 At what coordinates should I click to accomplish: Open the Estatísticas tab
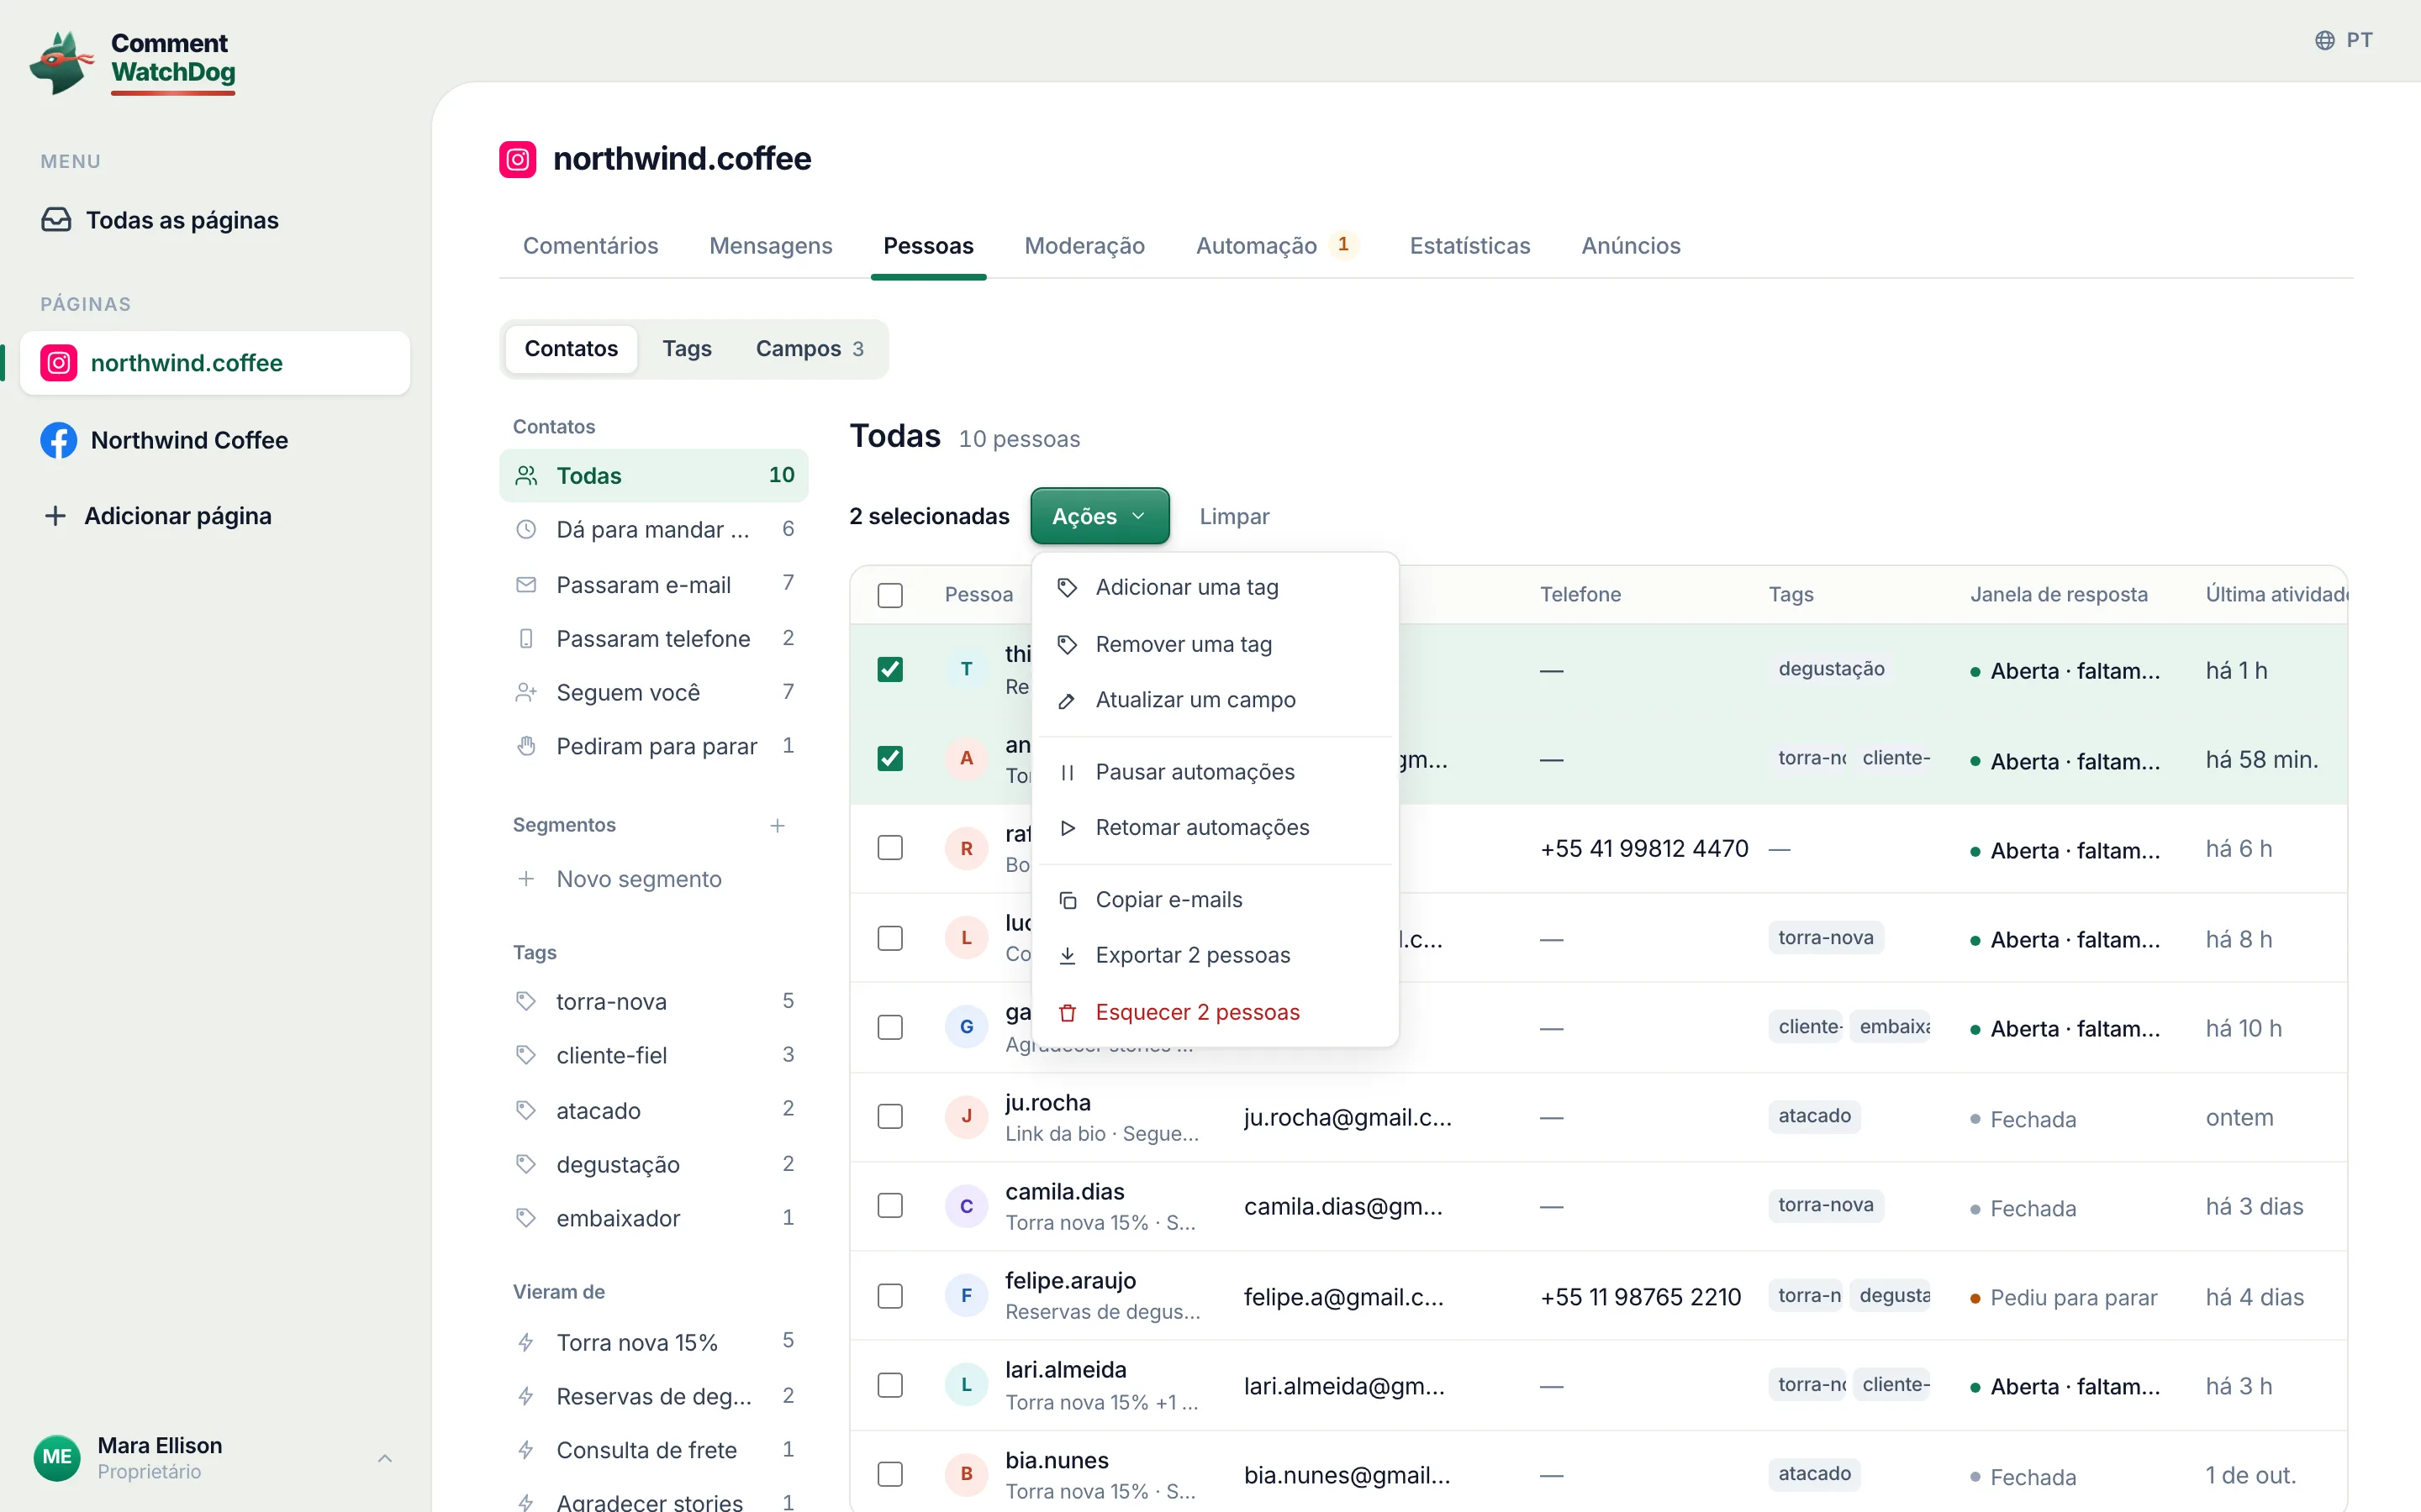pyautogui.click(x=1469, y=246)
